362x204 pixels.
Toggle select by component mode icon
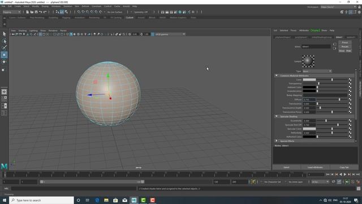click(x=66, y=12)
